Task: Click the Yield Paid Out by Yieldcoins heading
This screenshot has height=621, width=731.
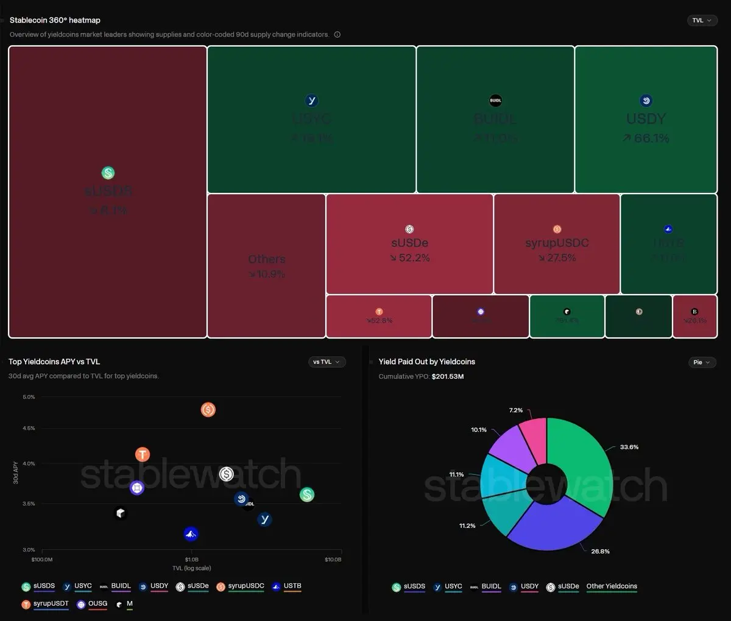Action: pos(426,362)
